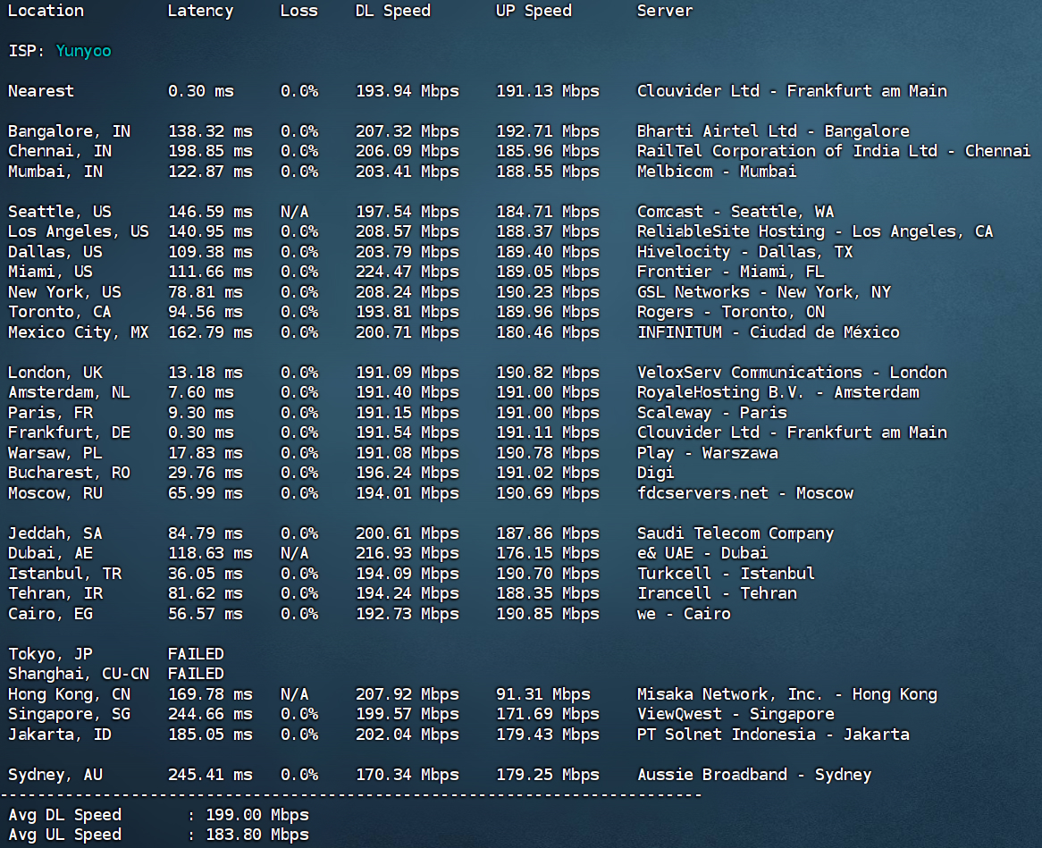This screenshot has height=848, width=1042.
Task: Click Moscow, RU location text
Action: pos(55,493)
